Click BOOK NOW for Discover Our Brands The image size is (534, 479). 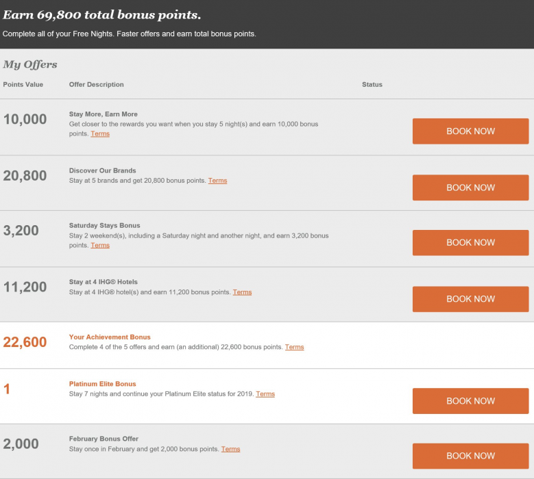(470, 187)
